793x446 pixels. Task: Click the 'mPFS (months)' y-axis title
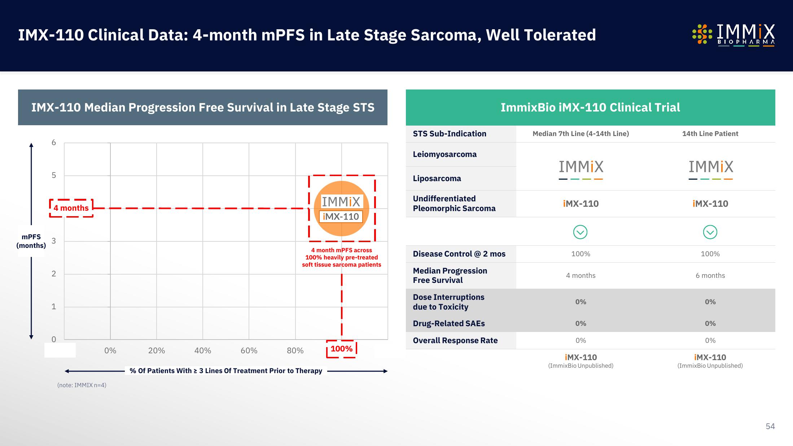click(31, 241)
